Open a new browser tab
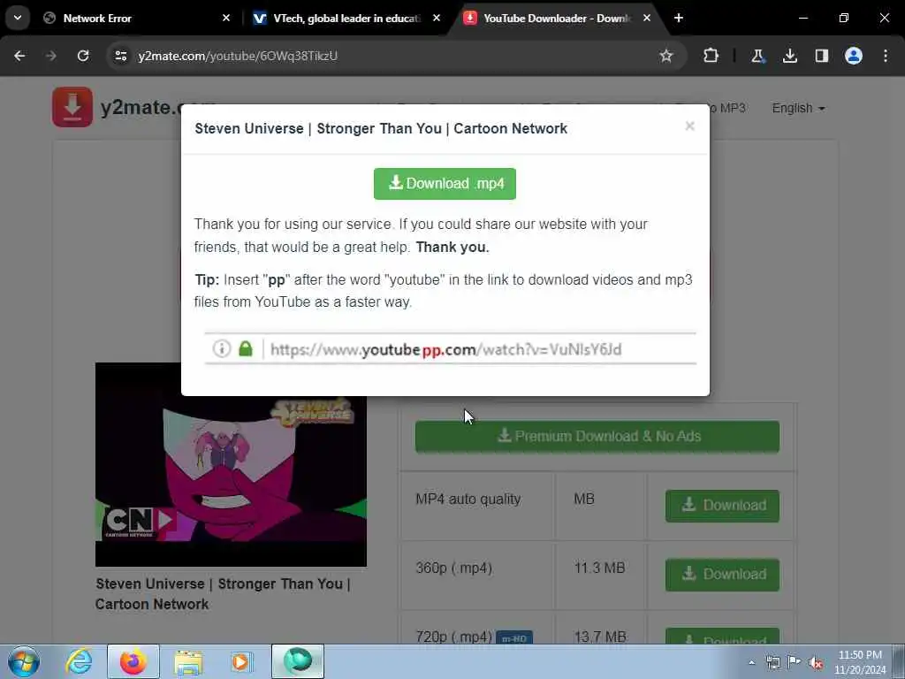 (679, 19)
